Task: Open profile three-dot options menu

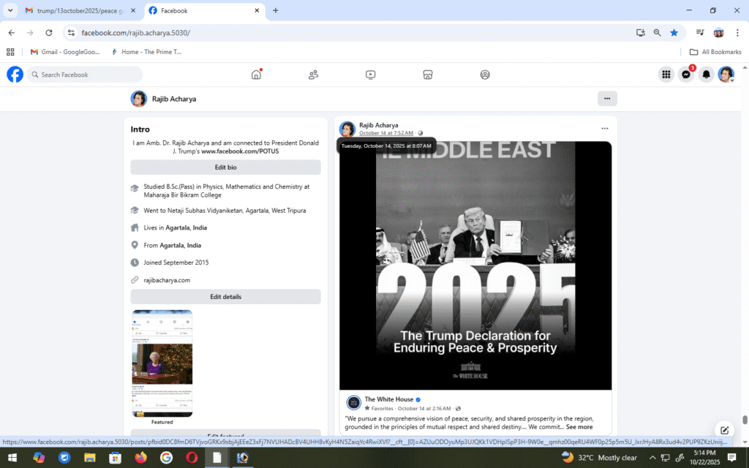Action: coord(607,99)
